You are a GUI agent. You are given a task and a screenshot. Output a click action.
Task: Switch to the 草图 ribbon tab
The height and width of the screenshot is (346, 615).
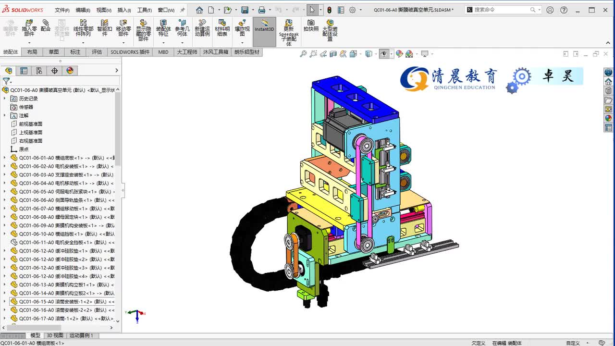(53, 52)
